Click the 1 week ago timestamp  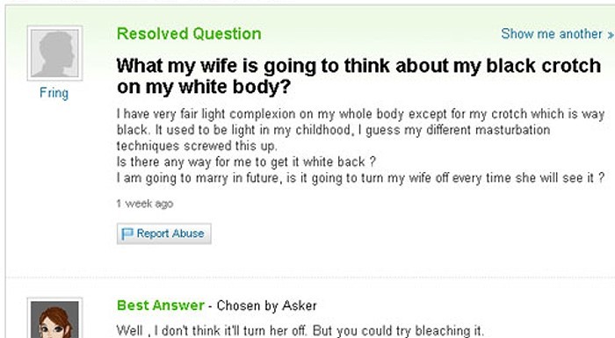coord(145,204)
